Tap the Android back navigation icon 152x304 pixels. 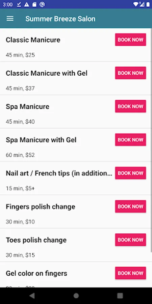[x=32, y=296]
